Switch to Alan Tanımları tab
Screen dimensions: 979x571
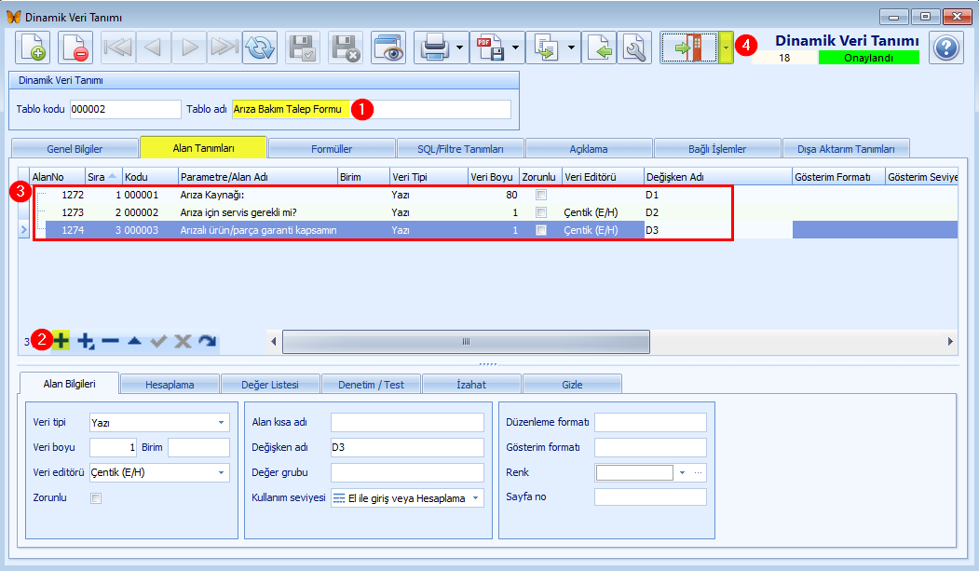204,148
